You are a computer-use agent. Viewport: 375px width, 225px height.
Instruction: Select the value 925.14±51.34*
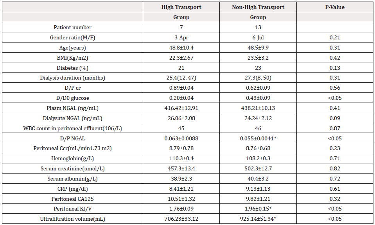[258, 219]
